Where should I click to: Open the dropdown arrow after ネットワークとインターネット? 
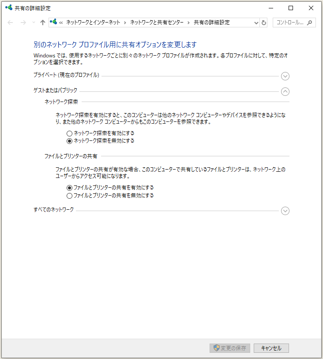coord(125,23)
